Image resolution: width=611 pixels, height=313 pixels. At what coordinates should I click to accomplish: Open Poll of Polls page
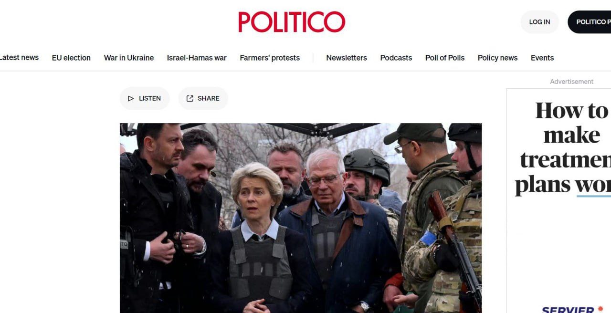445,58
